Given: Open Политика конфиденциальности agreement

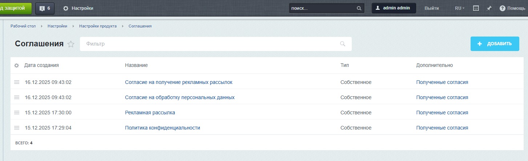Looking at the screenshot, I should 162,128.
